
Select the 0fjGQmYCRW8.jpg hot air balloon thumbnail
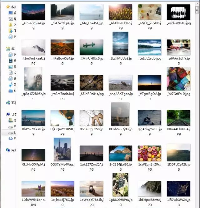pos(62,118)
